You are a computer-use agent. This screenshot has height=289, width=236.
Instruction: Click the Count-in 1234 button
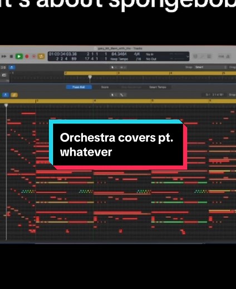[x=221, y=56]
